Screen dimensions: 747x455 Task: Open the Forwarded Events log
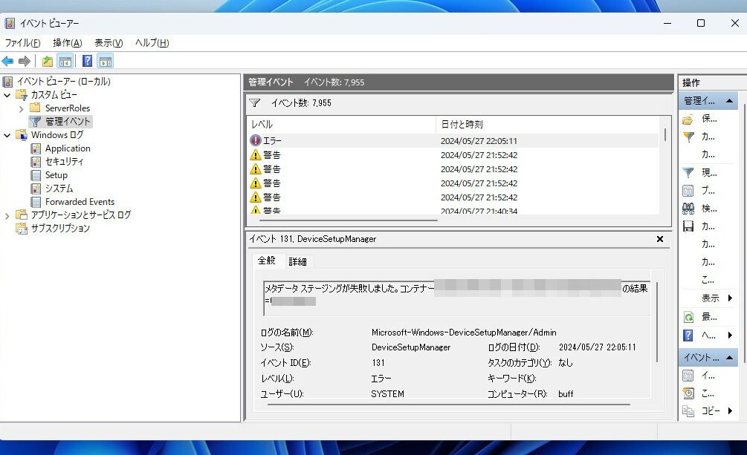point(80,201)
